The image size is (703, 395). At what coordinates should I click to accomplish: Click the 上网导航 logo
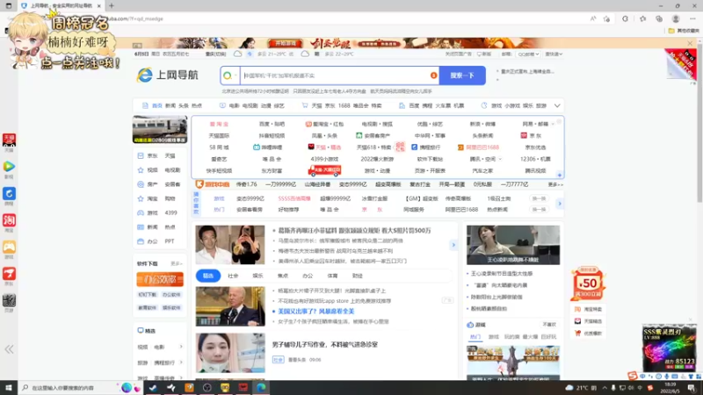[167, 75]
